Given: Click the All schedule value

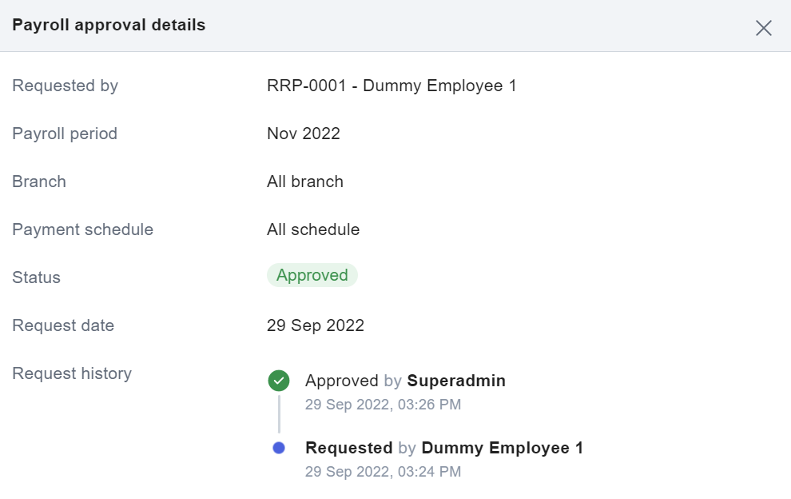Looking at the screenshot, I should (x=313, y=230).
